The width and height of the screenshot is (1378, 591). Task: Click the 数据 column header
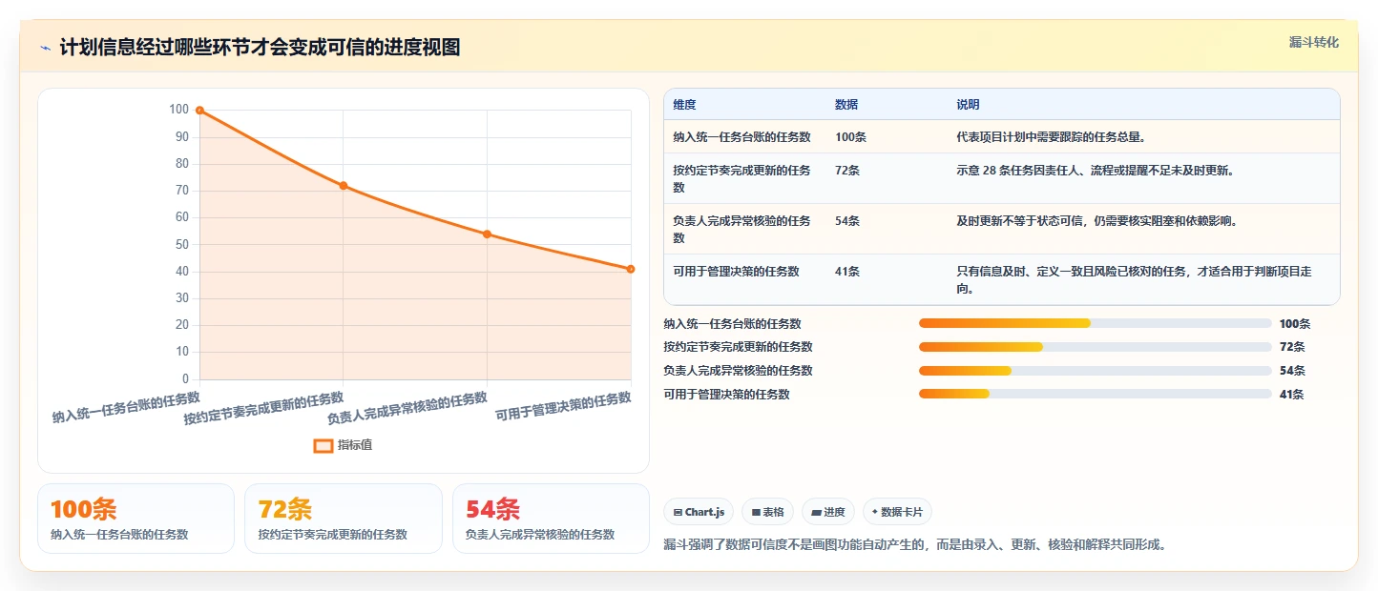[846, 105]
